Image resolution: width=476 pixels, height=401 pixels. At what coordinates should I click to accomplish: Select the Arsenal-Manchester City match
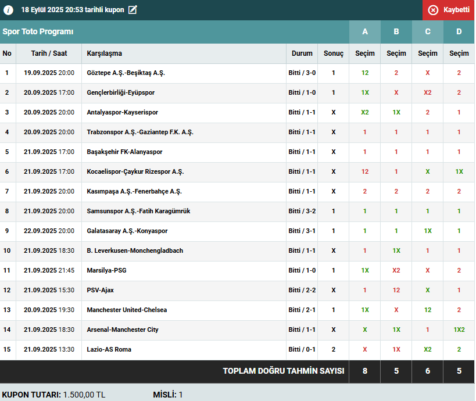(123, 330)
